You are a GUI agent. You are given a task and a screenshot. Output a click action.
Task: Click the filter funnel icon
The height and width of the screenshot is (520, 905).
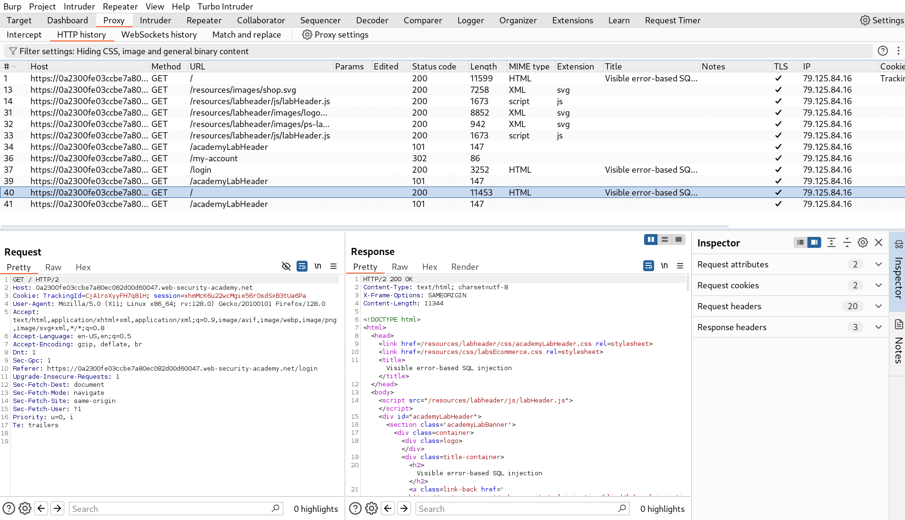(x=13, y=51)
